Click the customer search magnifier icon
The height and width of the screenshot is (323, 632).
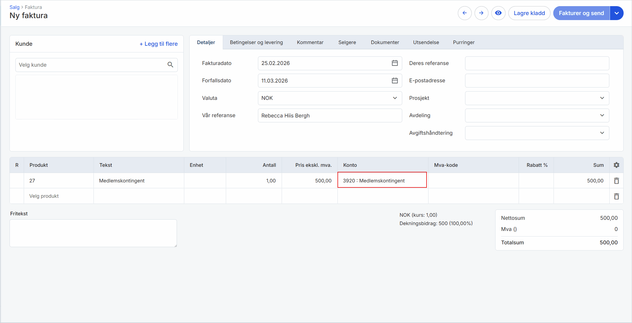click(170, 65)
